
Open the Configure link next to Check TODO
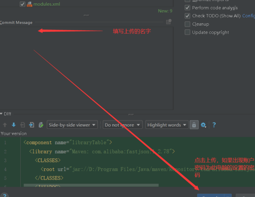tap(248, 16)
